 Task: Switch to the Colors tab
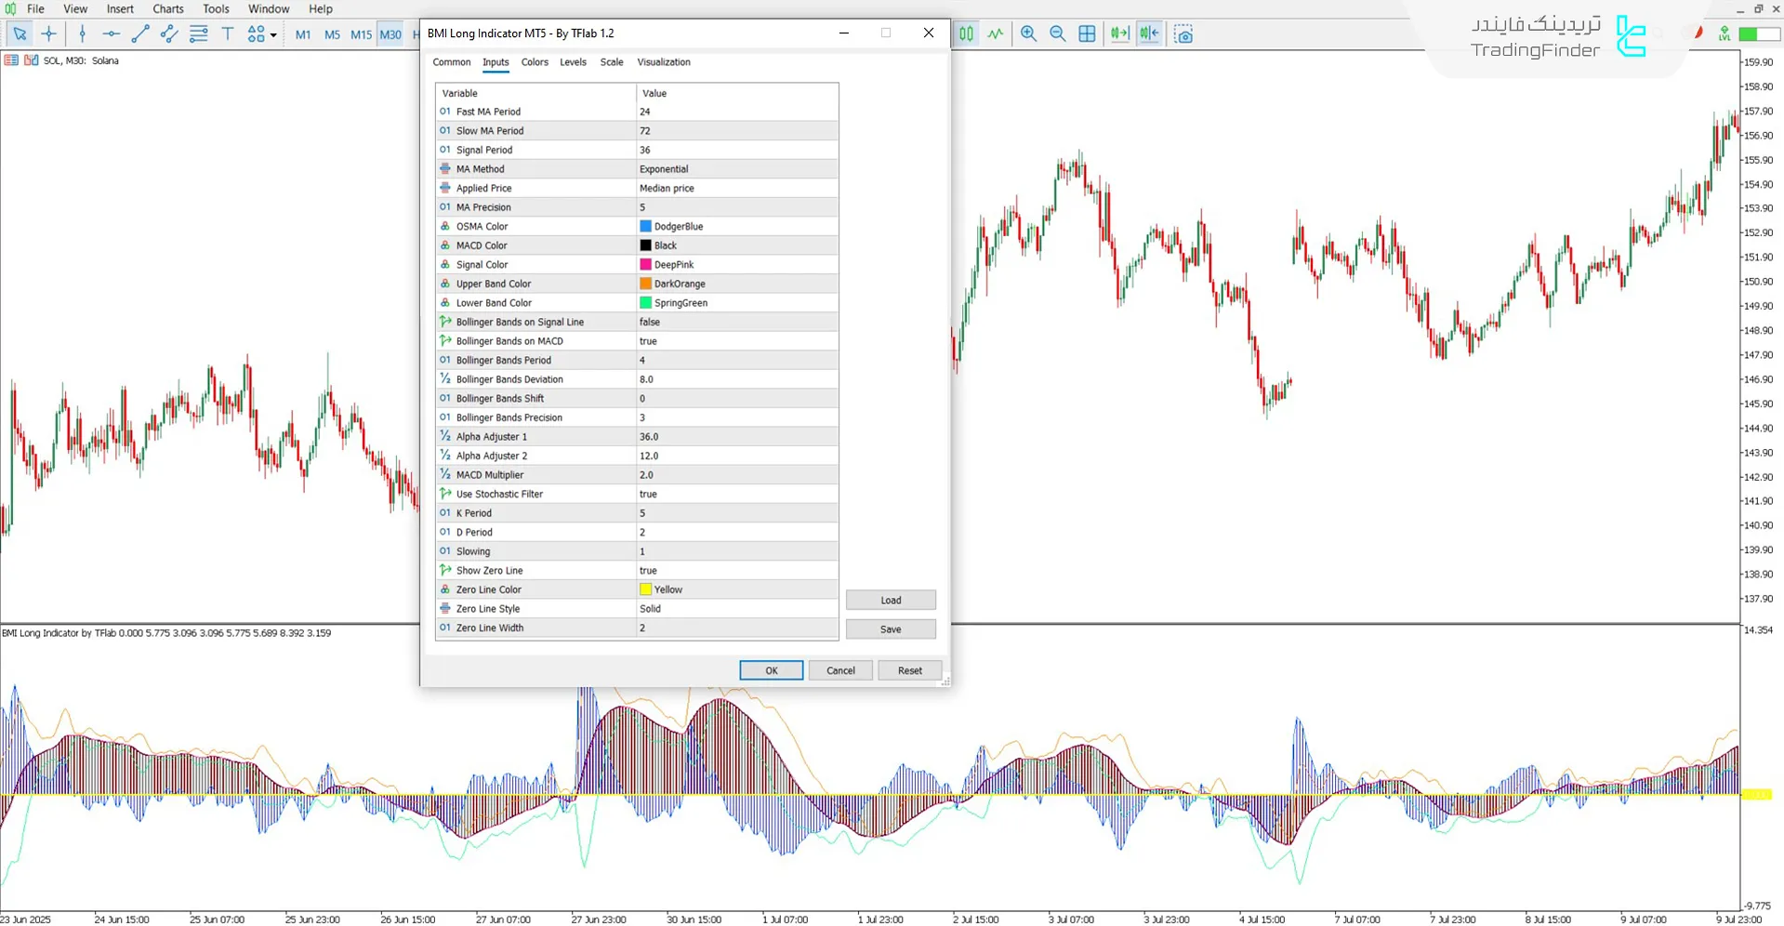535,62
